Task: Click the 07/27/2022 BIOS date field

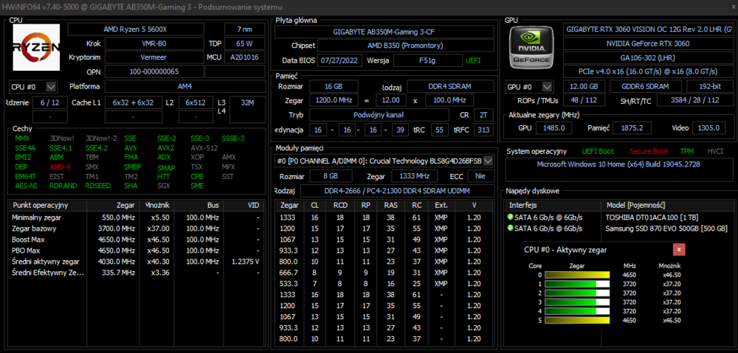Action: pos(341,60)
